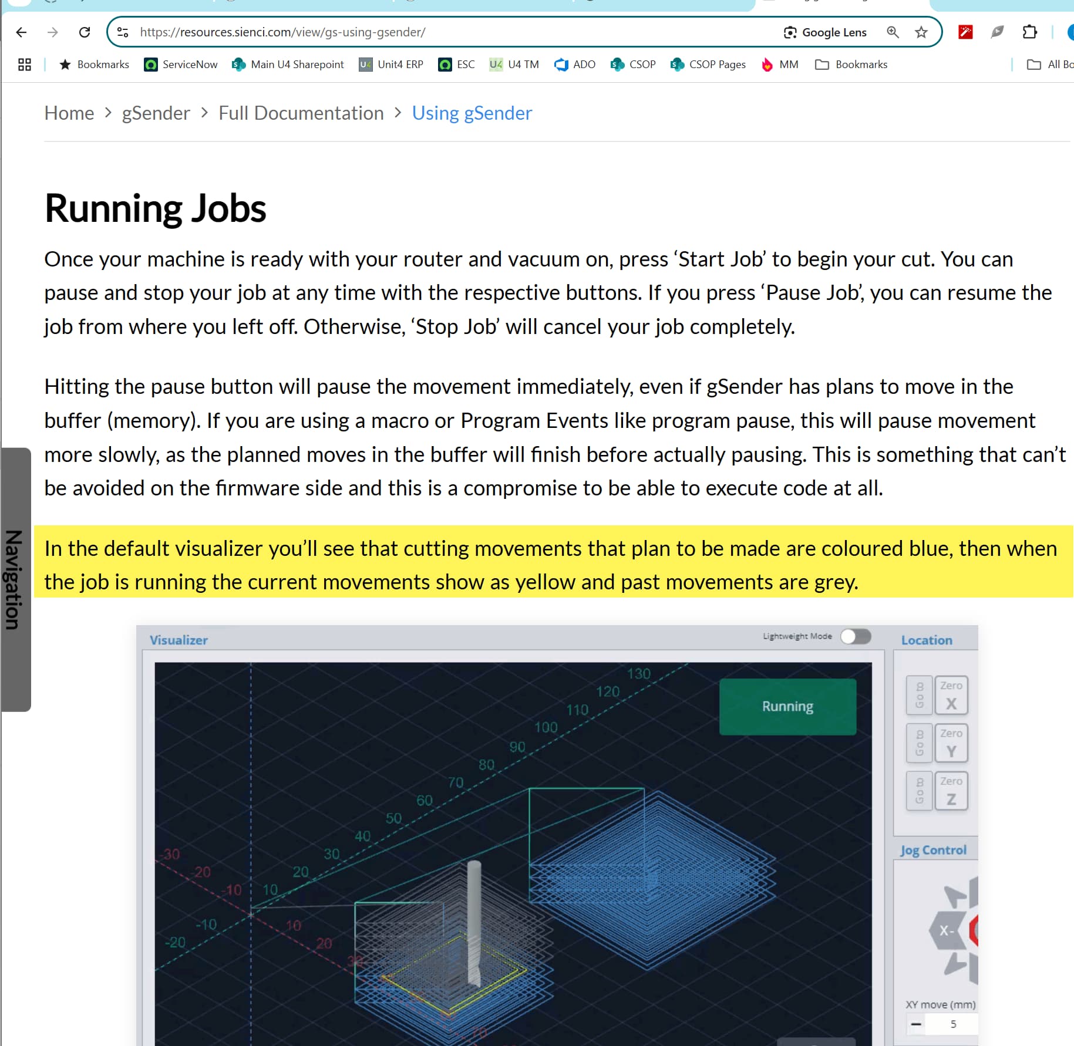Go to Home breadcrumb
Viewport: 1074px width, 1046px height.
[69, 113]
